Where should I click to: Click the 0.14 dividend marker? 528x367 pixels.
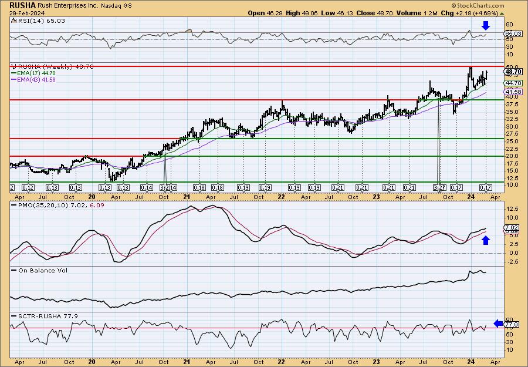pyautogui.click(x=147, y=188)
